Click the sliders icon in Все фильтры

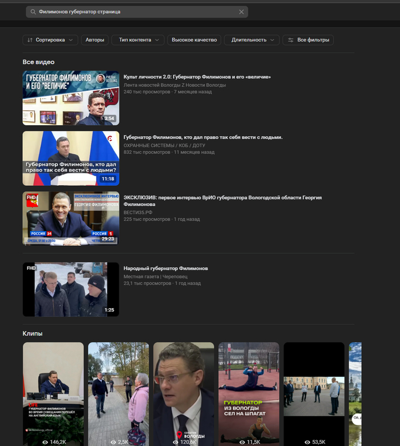(x=290, y=40)
